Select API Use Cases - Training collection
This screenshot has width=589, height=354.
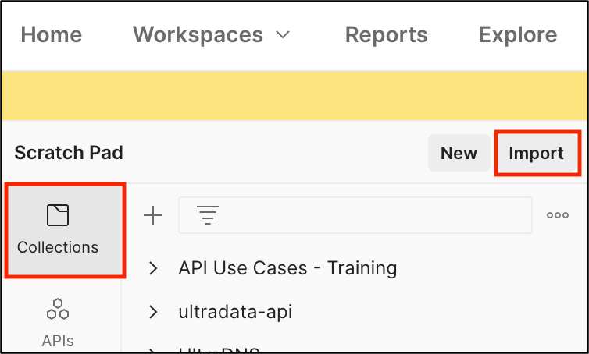tap(287, 268)
